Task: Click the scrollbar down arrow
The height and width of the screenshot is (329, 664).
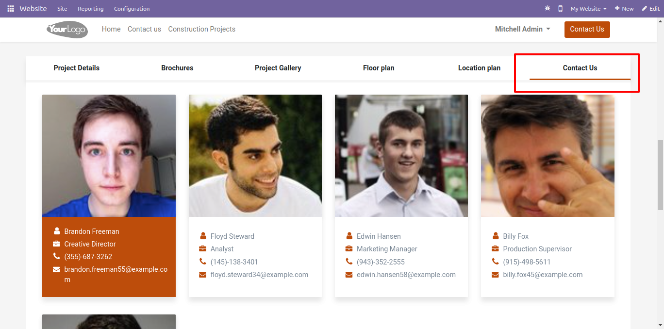Action: point(660,325)
